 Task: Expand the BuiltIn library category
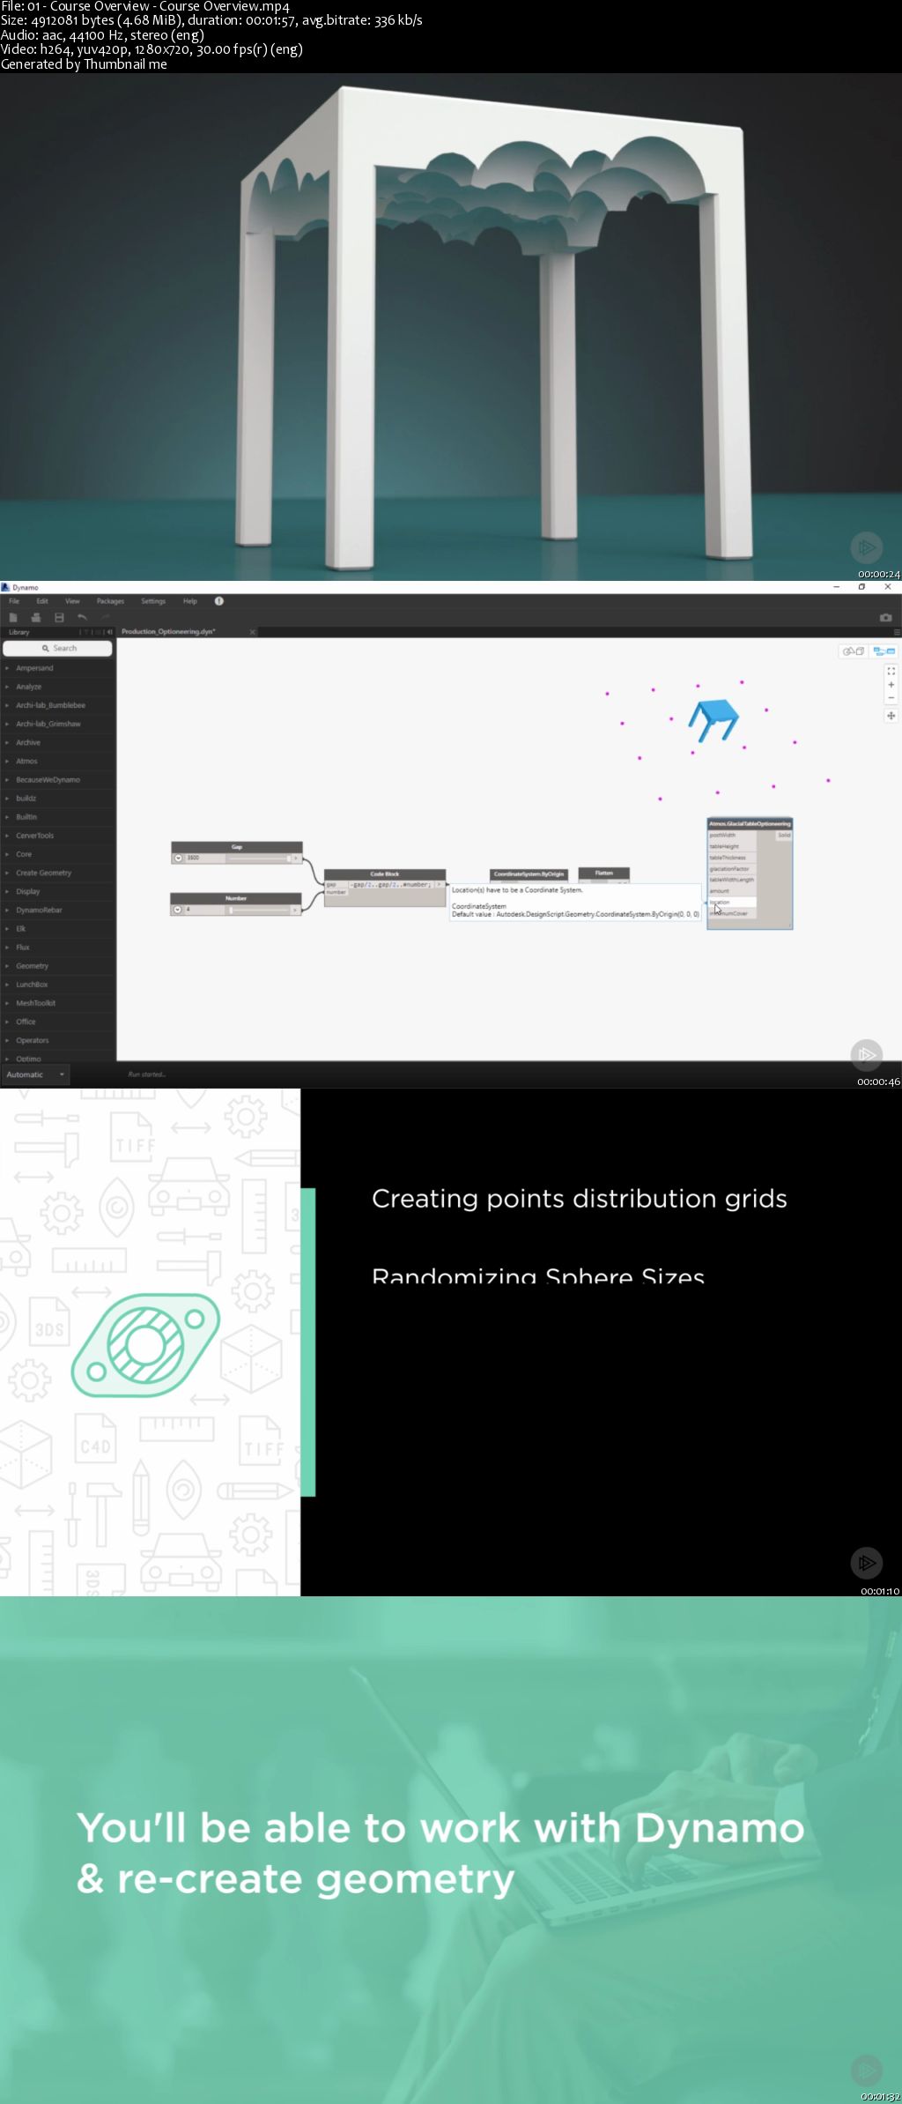(57, 816)
